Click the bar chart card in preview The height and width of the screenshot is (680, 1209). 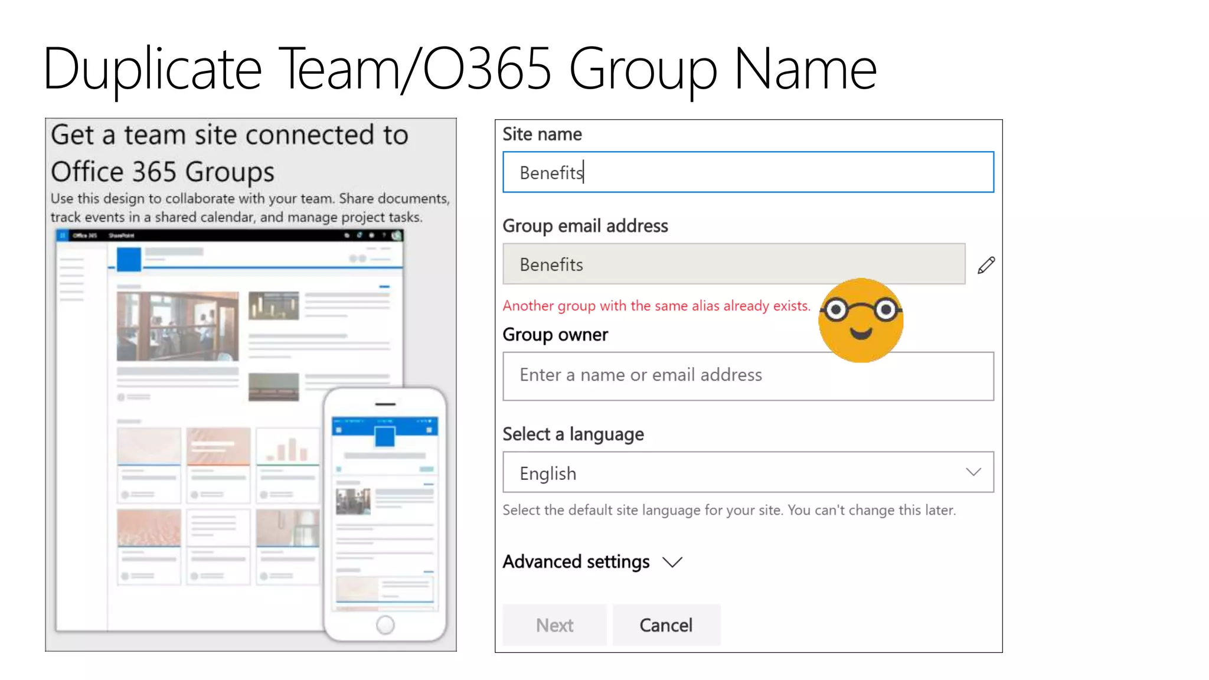[x=287, y=450]
